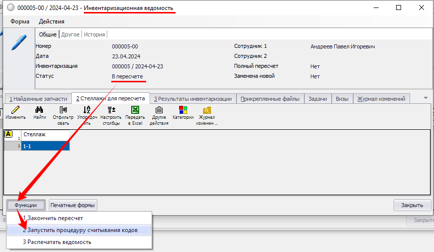Click the Упорядочить sort icon
Screen dimensions: 434x252
[x=87, y=111]
